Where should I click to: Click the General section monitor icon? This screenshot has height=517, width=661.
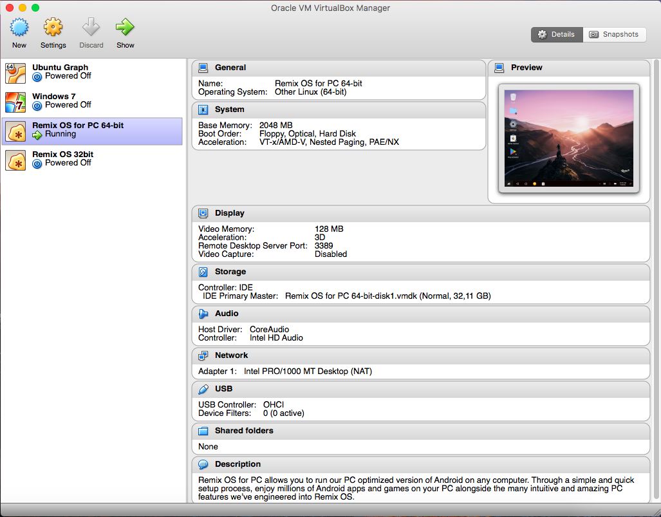click(203, 68)
